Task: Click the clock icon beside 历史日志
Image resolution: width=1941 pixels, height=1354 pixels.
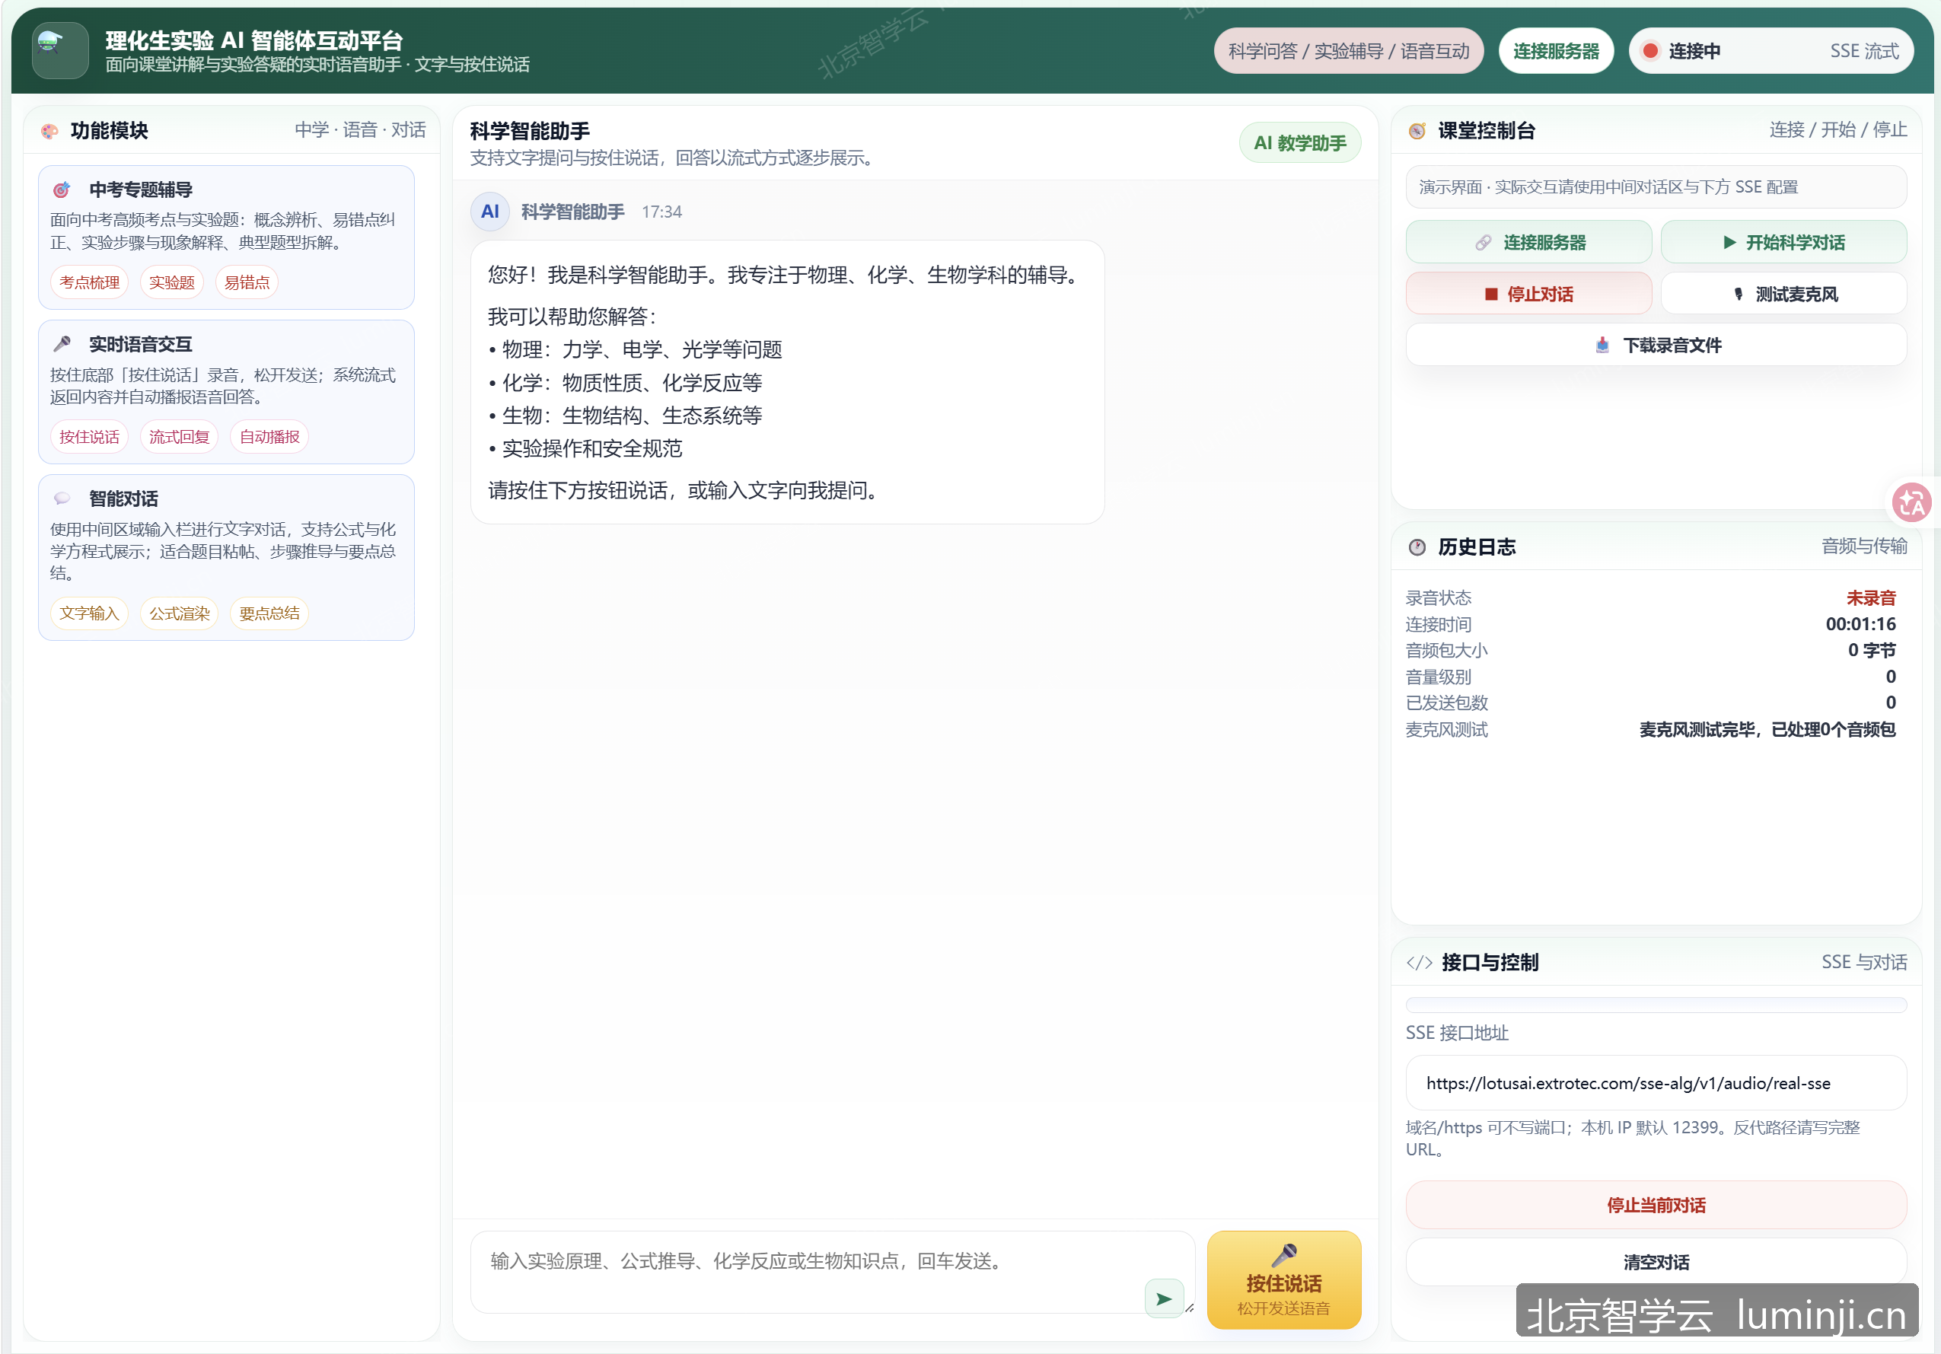Action: [x=1418, y=548]
